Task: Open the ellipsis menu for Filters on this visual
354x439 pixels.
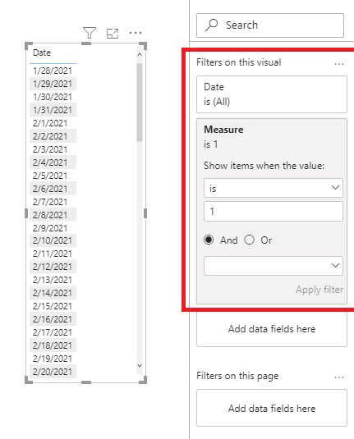Action: [x=339, y=64]
